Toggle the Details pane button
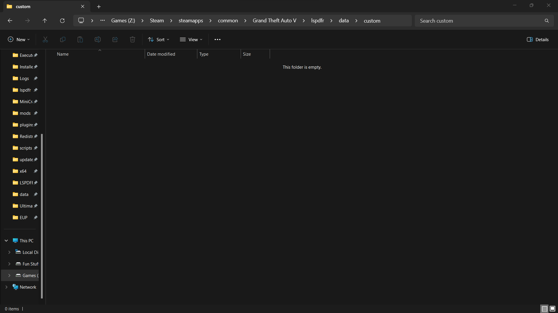This screenshot has width=558, height=313. coord(538,39)
